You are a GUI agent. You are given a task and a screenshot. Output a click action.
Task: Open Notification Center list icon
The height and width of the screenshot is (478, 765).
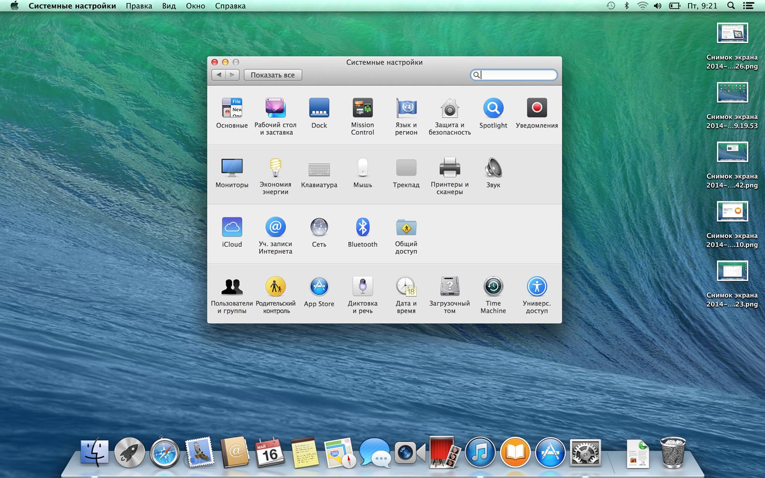[x=748, y=6]
